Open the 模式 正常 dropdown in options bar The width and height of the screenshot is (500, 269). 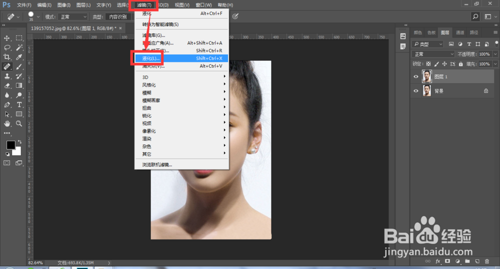[73, 17]
